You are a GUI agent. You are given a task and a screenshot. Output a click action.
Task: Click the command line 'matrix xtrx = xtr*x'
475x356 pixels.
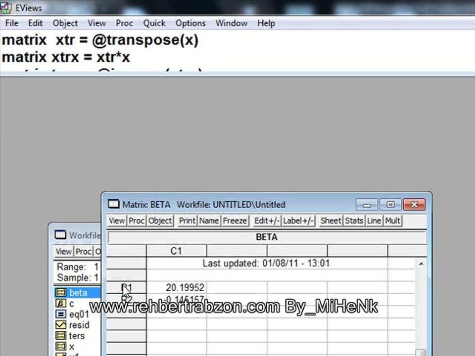click(66, 57)
